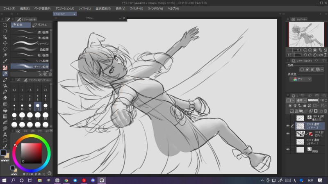Zoom in using Navigator plus icon

coord(310,50)
